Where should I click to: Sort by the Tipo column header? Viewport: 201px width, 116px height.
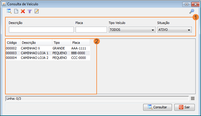[62, 43]
